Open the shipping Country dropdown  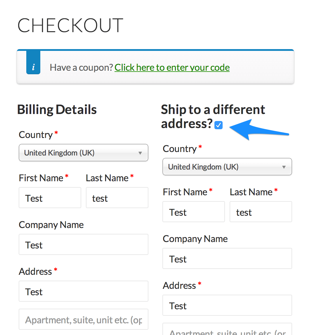point(227,167)
